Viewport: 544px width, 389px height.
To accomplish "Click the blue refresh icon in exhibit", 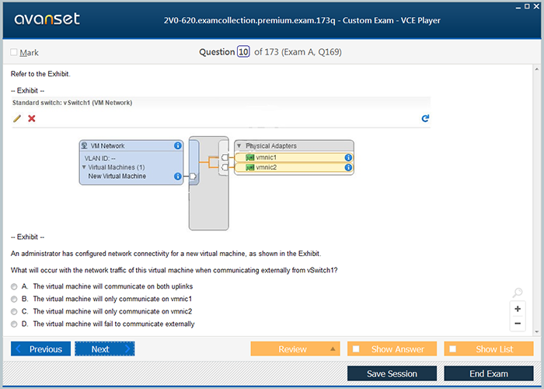I will coord(425,118).
